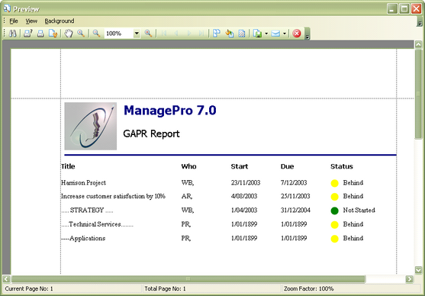The width and height of the screenshot is (425, 296).
Task: Go to the next page
Action: coord(189,34)
